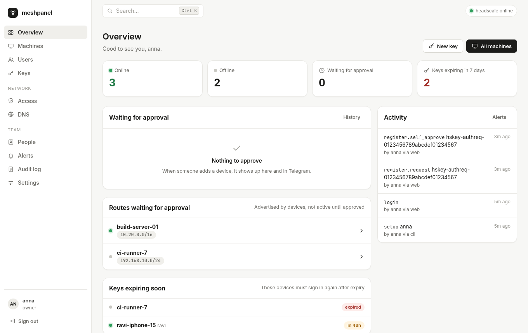Select the 192.168.10.0/24 route tag
Viewport: 528px width, 333px height.
click(141, 261)
